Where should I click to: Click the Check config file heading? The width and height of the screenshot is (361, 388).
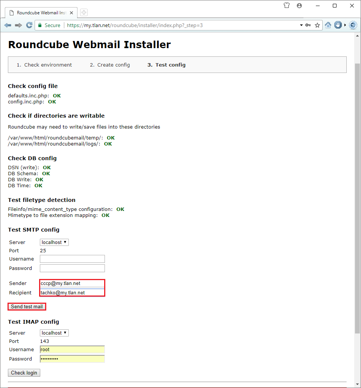coord(33,86)
